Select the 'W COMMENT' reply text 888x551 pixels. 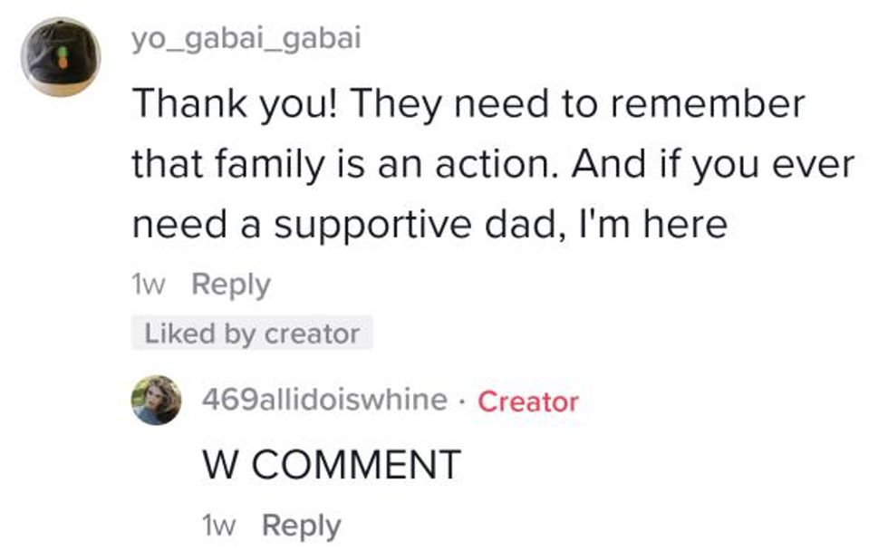pyautogui.click(x=331, y=465)
